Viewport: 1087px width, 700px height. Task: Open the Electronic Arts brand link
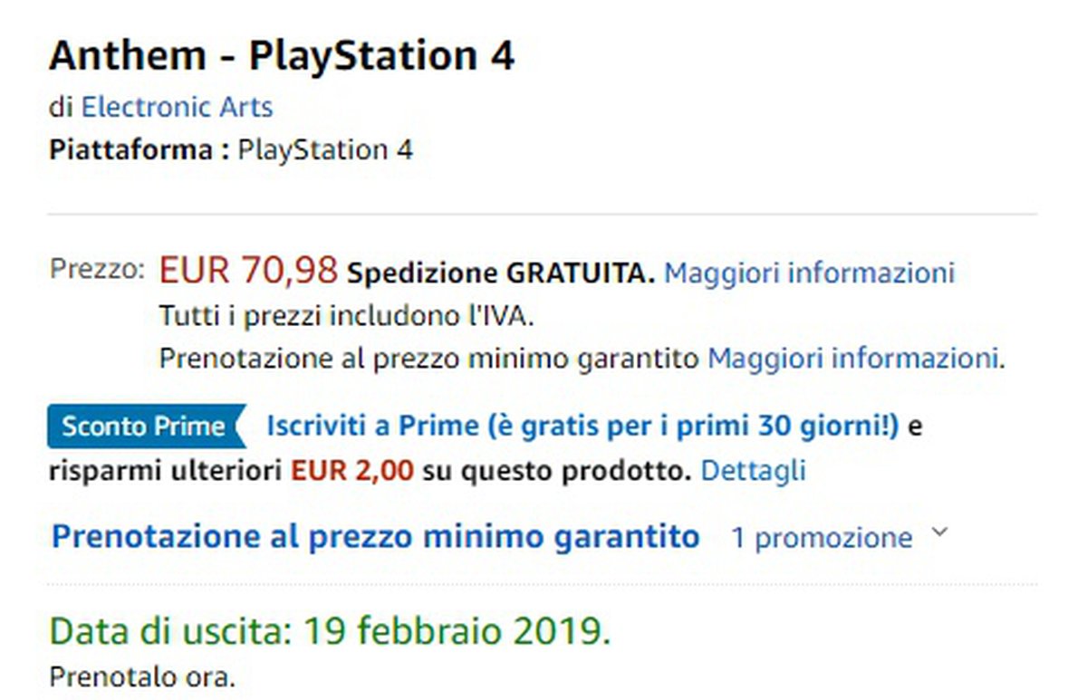coord(177,107)
